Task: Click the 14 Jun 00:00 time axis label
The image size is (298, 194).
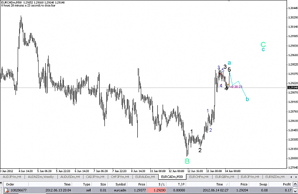Action: click(x=233, y=171)
